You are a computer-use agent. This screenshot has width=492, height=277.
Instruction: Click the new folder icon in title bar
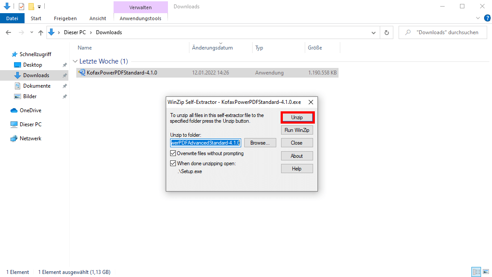point(31,7)
